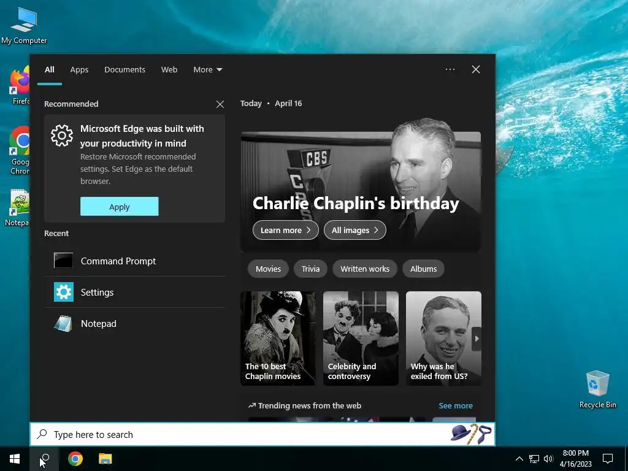The height and width of the screenshot is (471, 628).
Task: Open Notepad from Recent list
Action: tap(135, 323)
